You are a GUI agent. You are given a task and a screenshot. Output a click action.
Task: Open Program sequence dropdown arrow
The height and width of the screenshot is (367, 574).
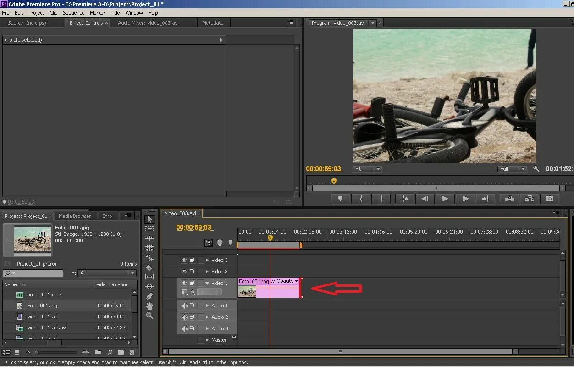click(x=373, y=23)
